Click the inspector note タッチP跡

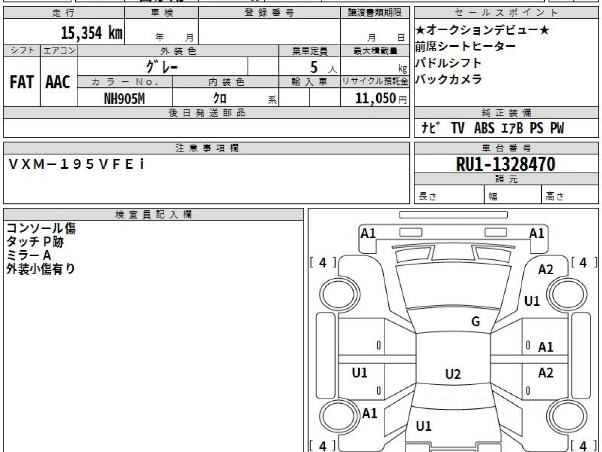click(35, 242)
